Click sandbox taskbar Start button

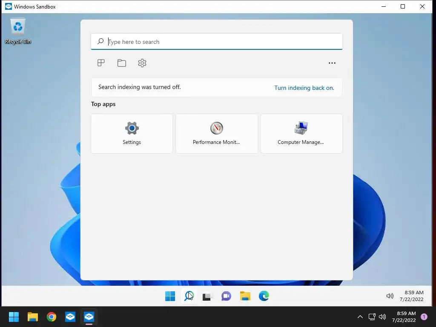point(170,296)
